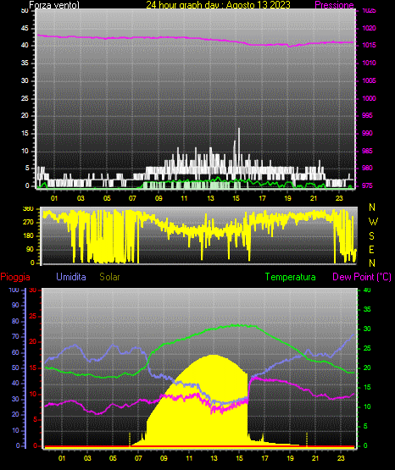Click hour 21 under the temperature graph
395x470 pixels.
(315, 458)
